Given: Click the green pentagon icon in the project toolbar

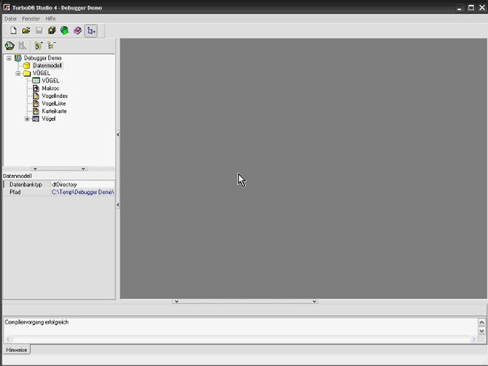Looking at the screenshot, I should [x=10, y=46].
